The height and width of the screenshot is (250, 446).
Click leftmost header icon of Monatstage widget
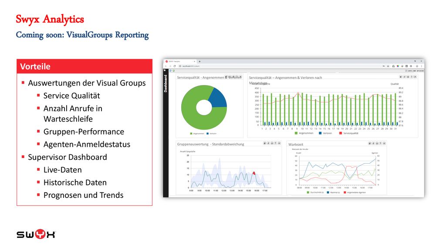click(x=401, y=77)
